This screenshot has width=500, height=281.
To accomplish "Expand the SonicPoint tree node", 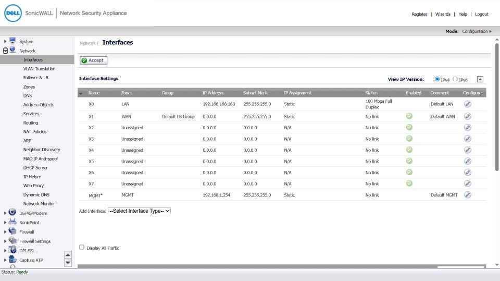I will (5, 223).
